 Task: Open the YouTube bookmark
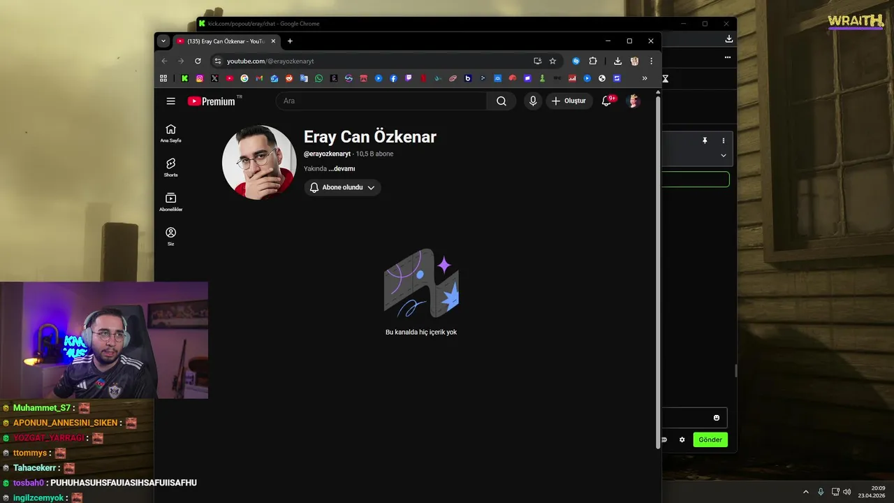229,78
